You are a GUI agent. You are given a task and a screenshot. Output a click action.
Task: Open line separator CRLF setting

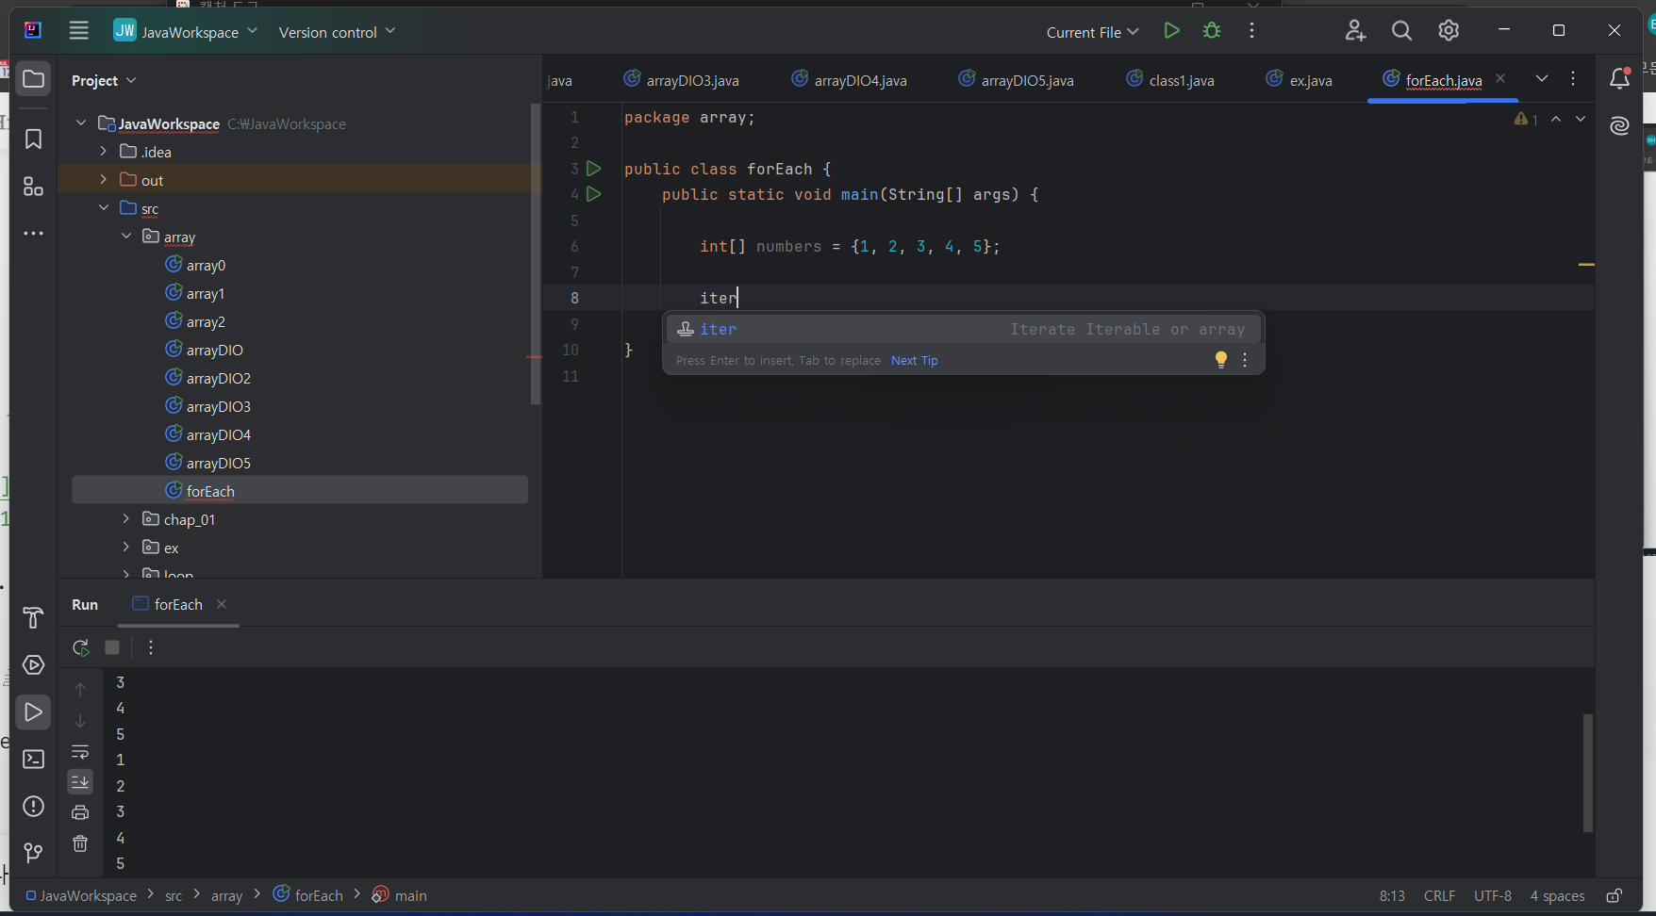(x=1439, y=895)
